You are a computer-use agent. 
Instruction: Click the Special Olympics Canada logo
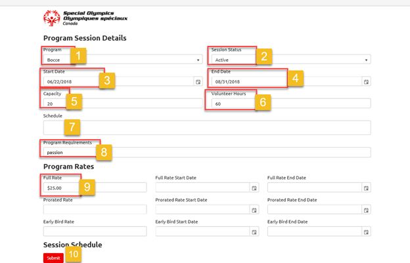click(85, 18)
